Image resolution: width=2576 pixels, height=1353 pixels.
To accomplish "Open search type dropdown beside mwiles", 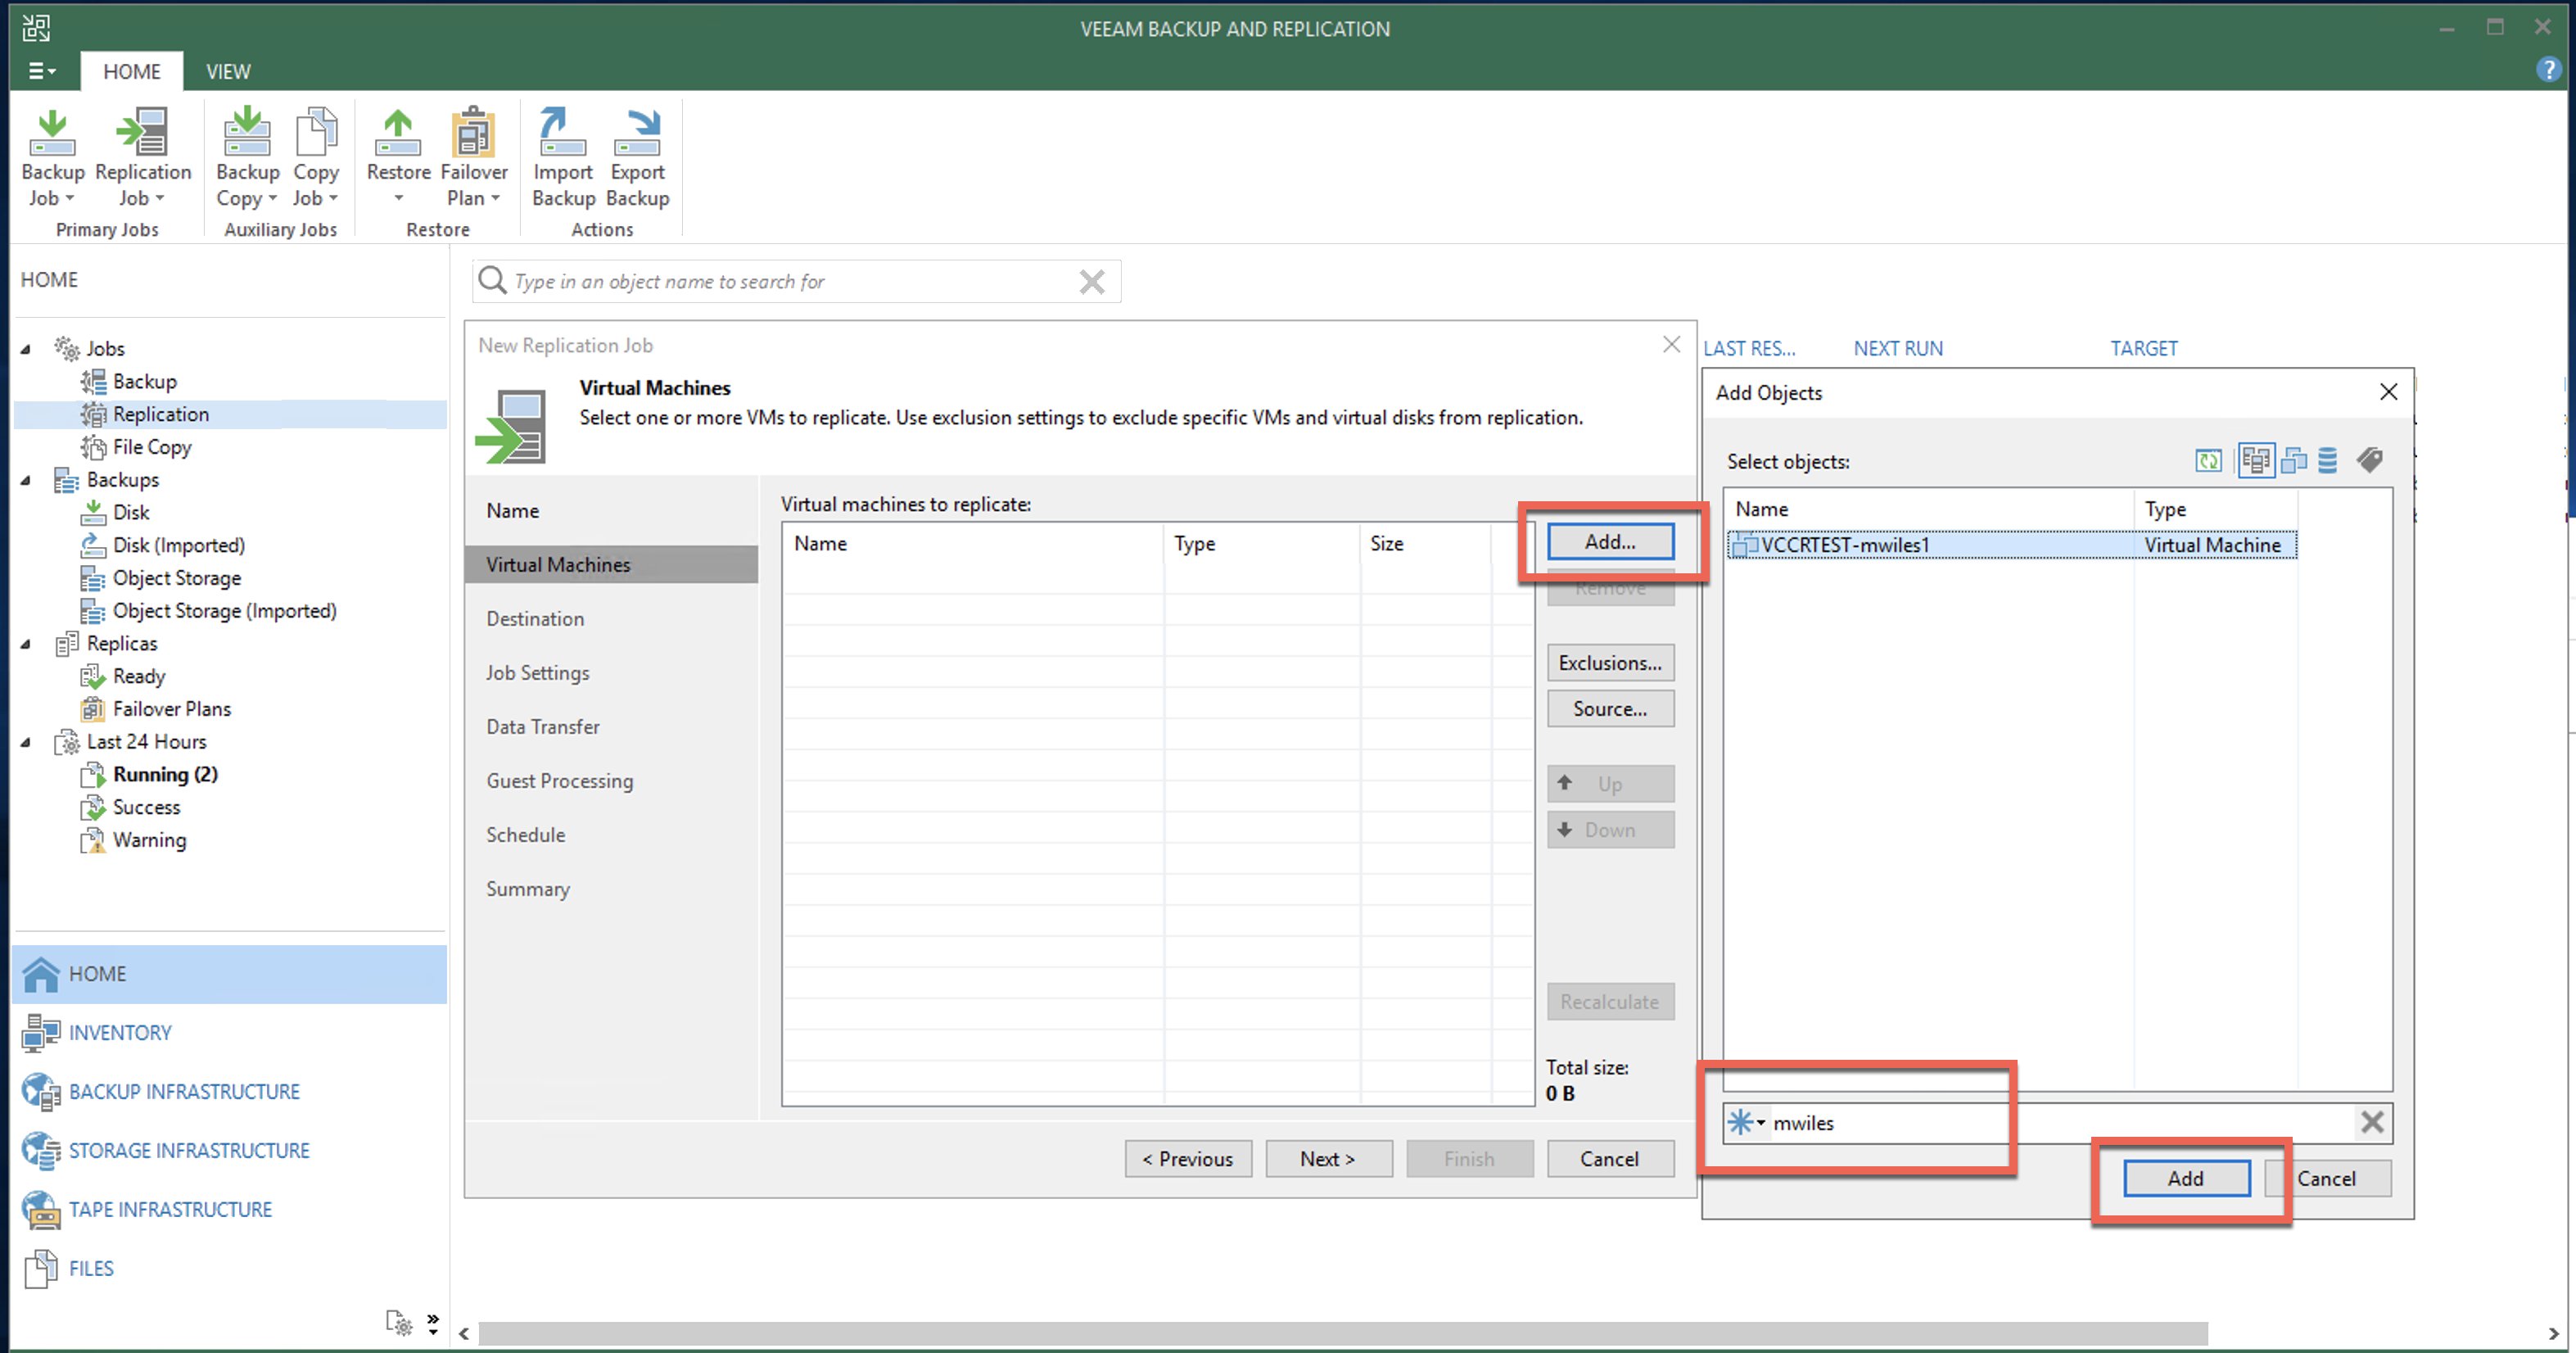I will pos(1761,1123).
